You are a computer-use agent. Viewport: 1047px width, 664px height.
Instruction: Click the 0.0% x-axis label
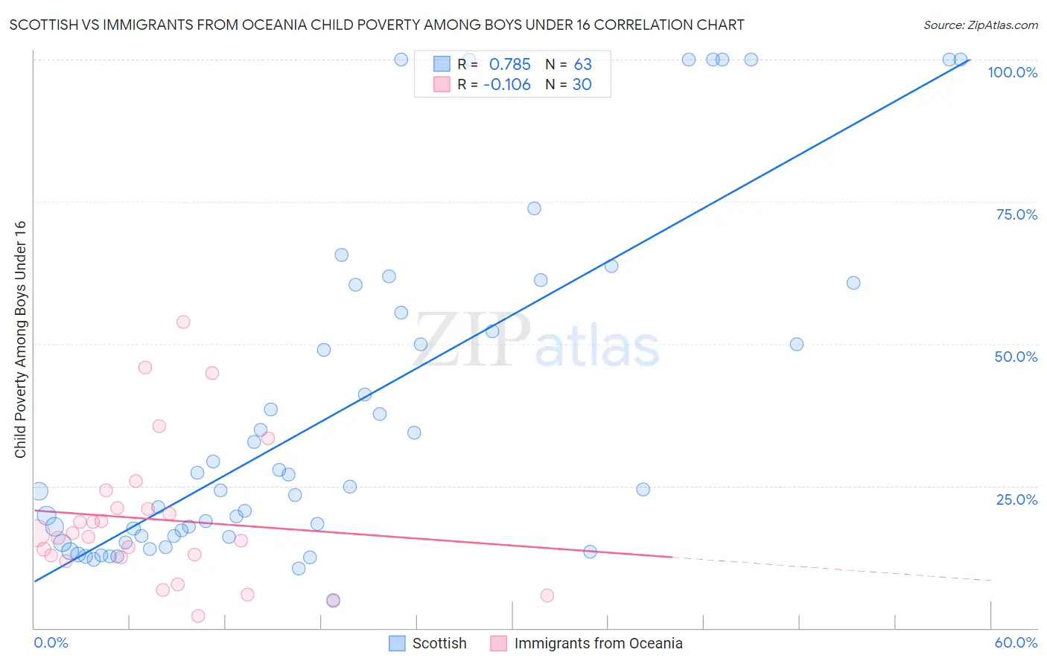(x=51, y=642)
